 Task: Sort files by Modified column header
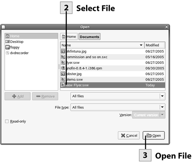coord(155,45)
